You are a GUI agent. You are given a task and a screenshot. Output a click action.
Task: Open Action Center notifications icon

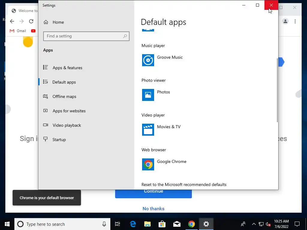pyautogui.click(x=297, y=224)
